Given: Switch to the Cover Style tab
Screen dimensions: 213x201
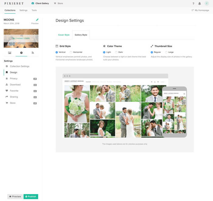Looking at the screenshot, I should tap(64, 35).
